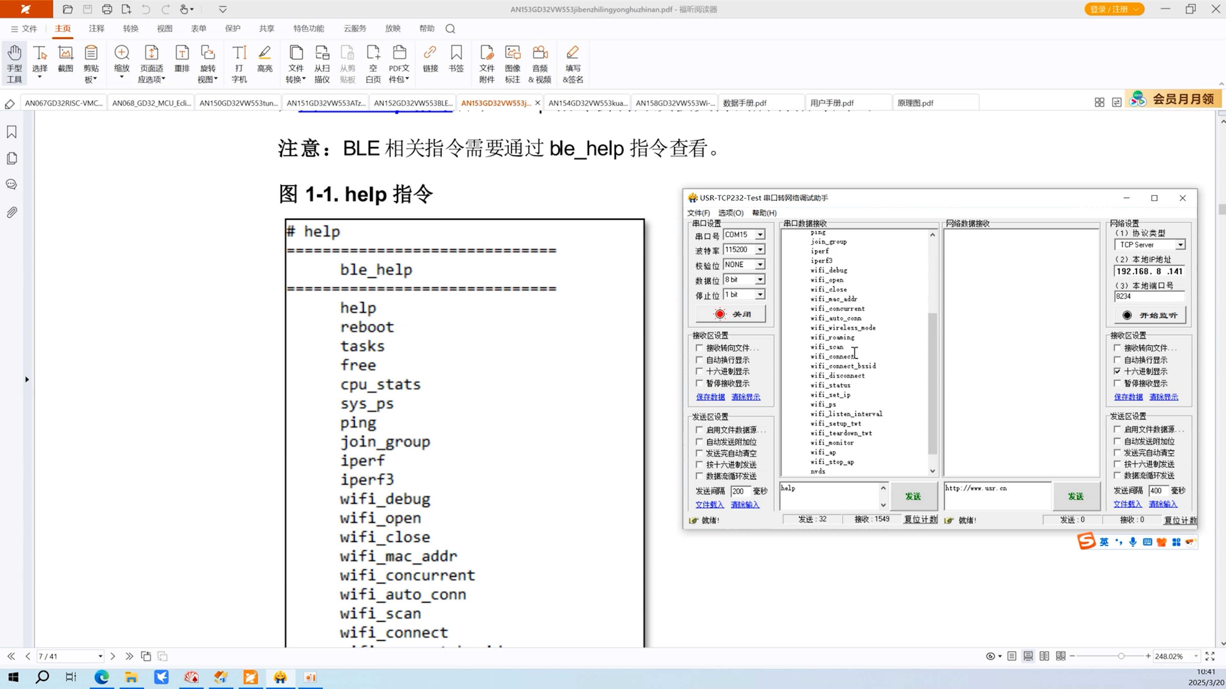The image size is (1226, 689).
Task: Open attachments panel paperclip sidebar icon
Action: coord(12,212)
